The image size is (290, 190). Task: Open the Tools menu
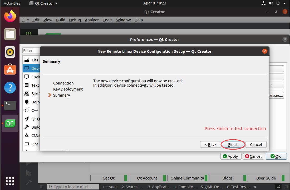107,20
